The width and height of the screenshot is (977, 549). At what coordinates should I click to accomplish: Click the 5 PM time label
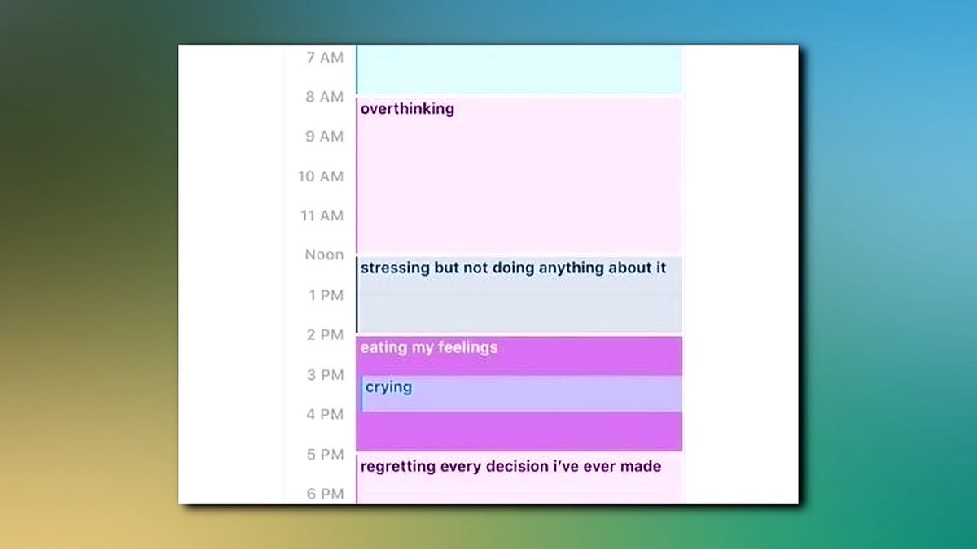coord(325,454)
